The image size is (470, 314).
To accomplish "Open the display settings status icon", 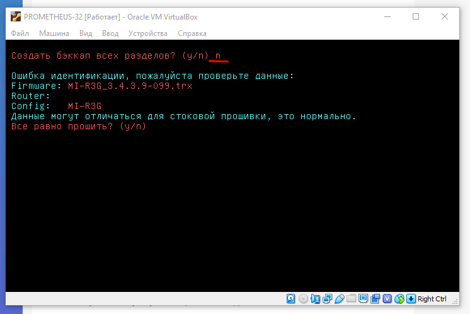I will click(x=363, y=298).
